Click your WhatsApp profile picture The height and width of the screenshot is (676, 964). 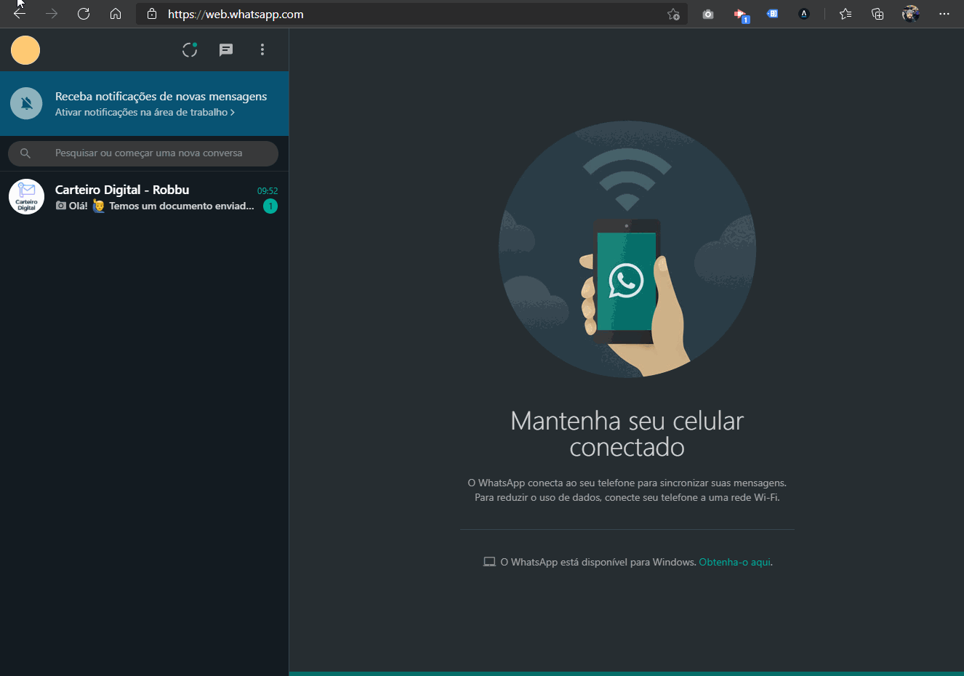point(25,50)
